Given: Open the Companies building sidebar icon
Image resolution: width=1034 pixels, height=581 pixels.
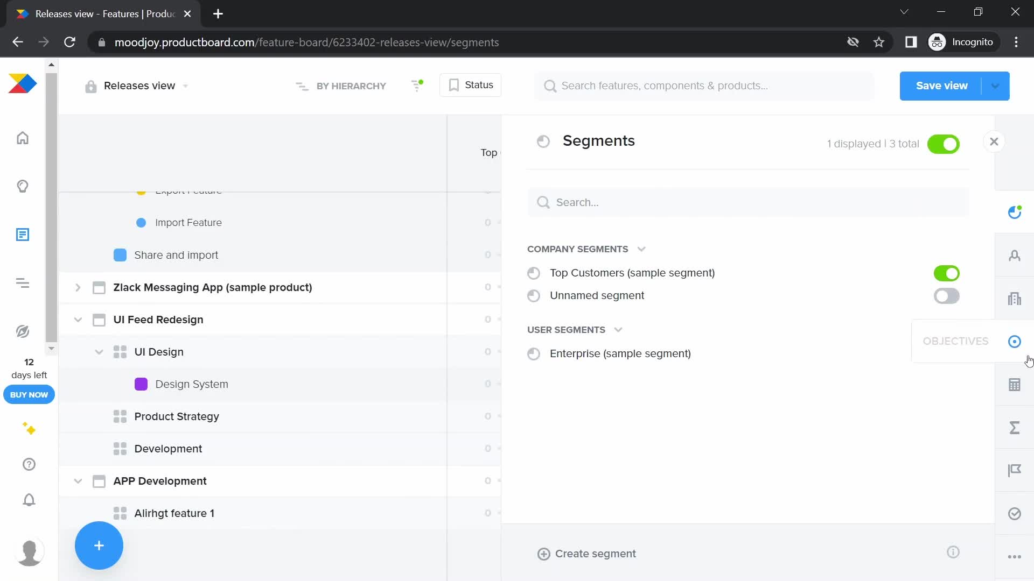Looking at the screenshot, I should (1015, 299).
